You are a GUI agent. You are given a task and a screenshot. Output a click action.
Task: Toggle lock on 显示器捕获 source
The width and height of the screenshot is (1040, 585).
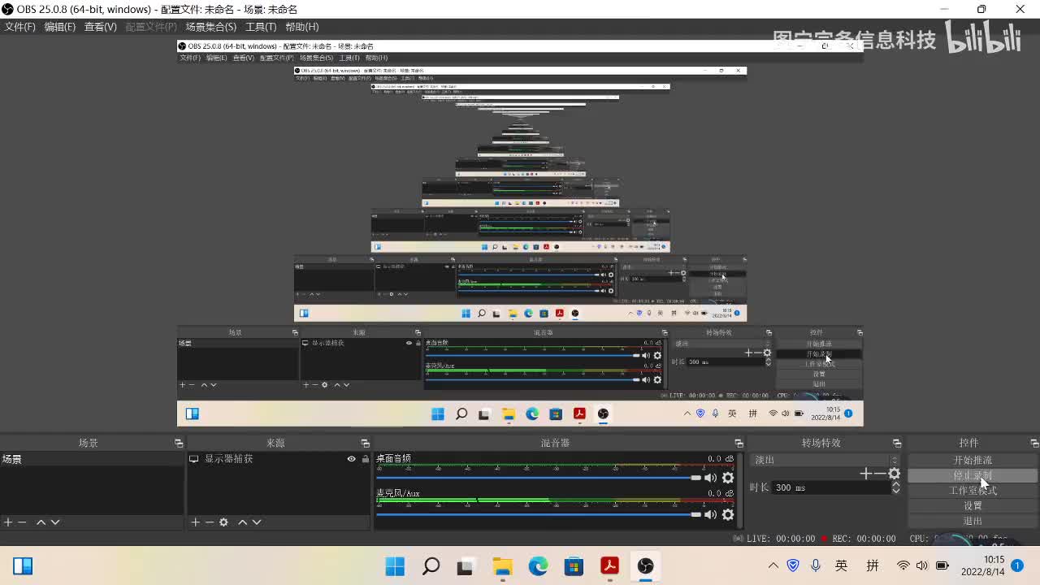(366, 459)
